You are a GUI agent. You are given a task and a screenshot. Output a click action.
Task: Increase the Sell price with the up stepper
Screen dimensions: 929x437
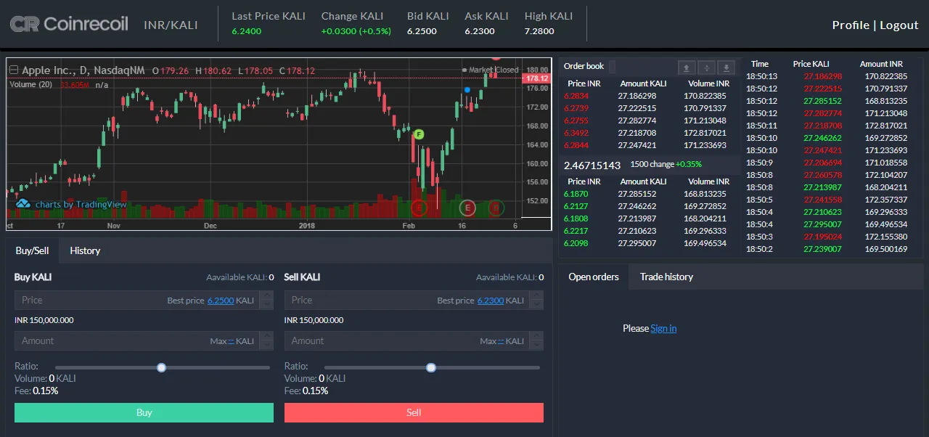pyautogui.click(x=536, y=295)
